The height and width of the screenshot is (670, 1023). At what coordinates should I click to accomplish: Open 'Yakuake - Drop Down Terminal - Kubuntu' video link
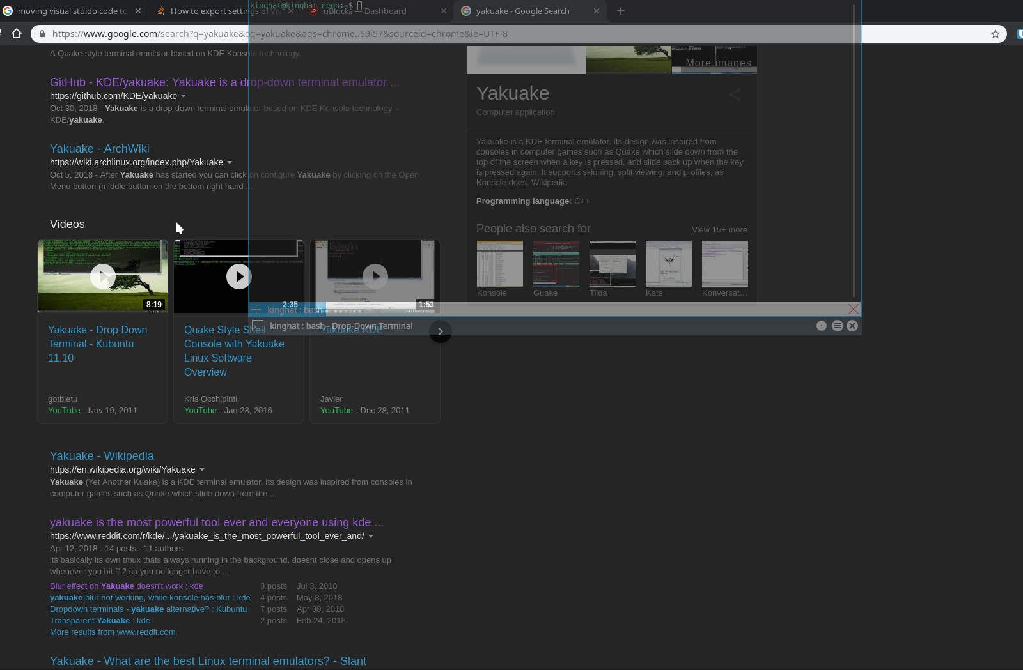pos(98,344)
